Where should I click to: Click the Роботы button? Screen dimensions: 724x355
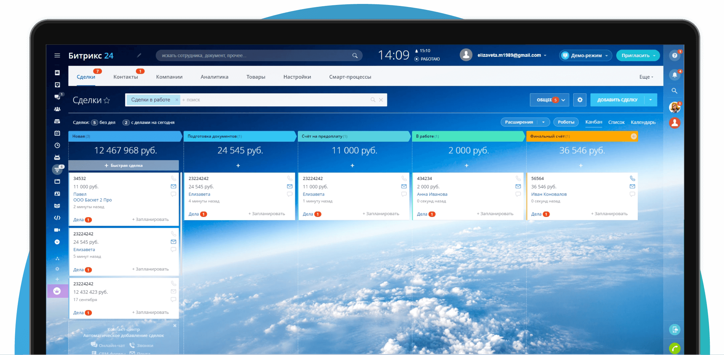pos(566,122)
